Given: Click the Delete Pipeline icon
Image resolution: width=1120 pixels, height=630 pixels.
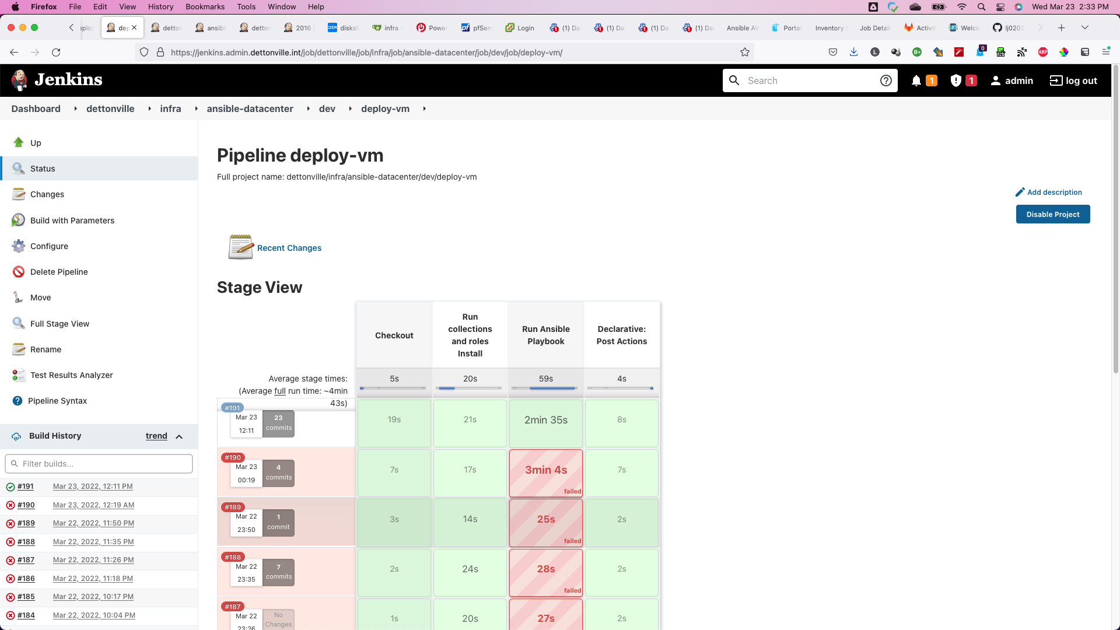Looking at the screenshot, I should [x=19, y=271].
